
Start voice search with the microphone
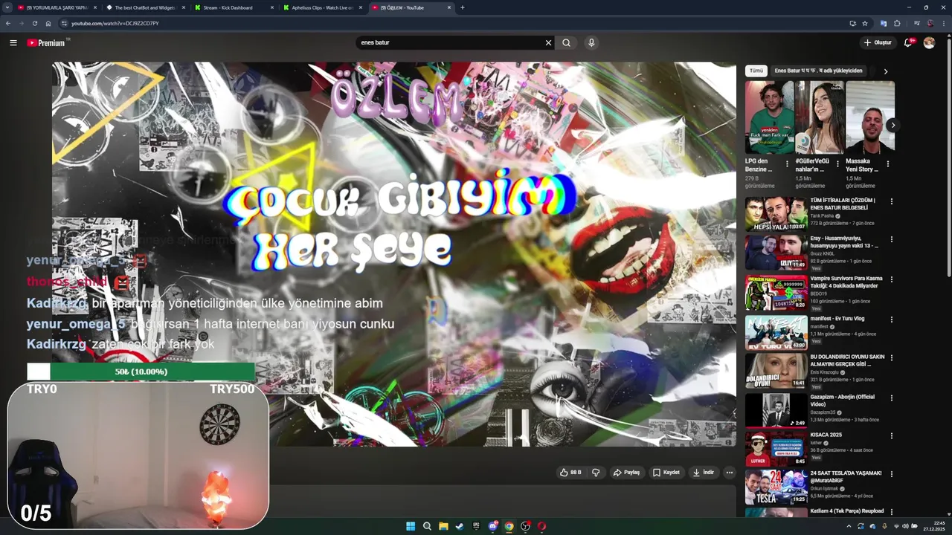click(x=591, y=42)
